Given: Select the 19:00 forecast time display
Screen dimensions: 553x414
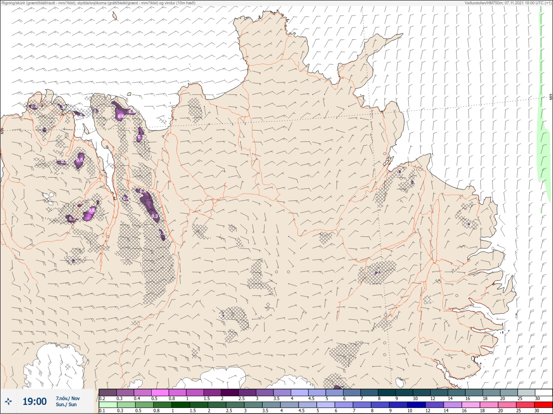Looking at the screenshot, I should (x=35, y=401).
